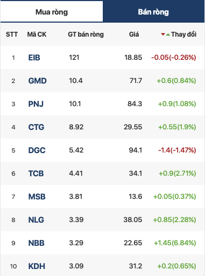Image resolution: width=205 pixels, height=276 pixels.
Task: Click the Thay đổi column header
Action: click(x=183, y=34)
